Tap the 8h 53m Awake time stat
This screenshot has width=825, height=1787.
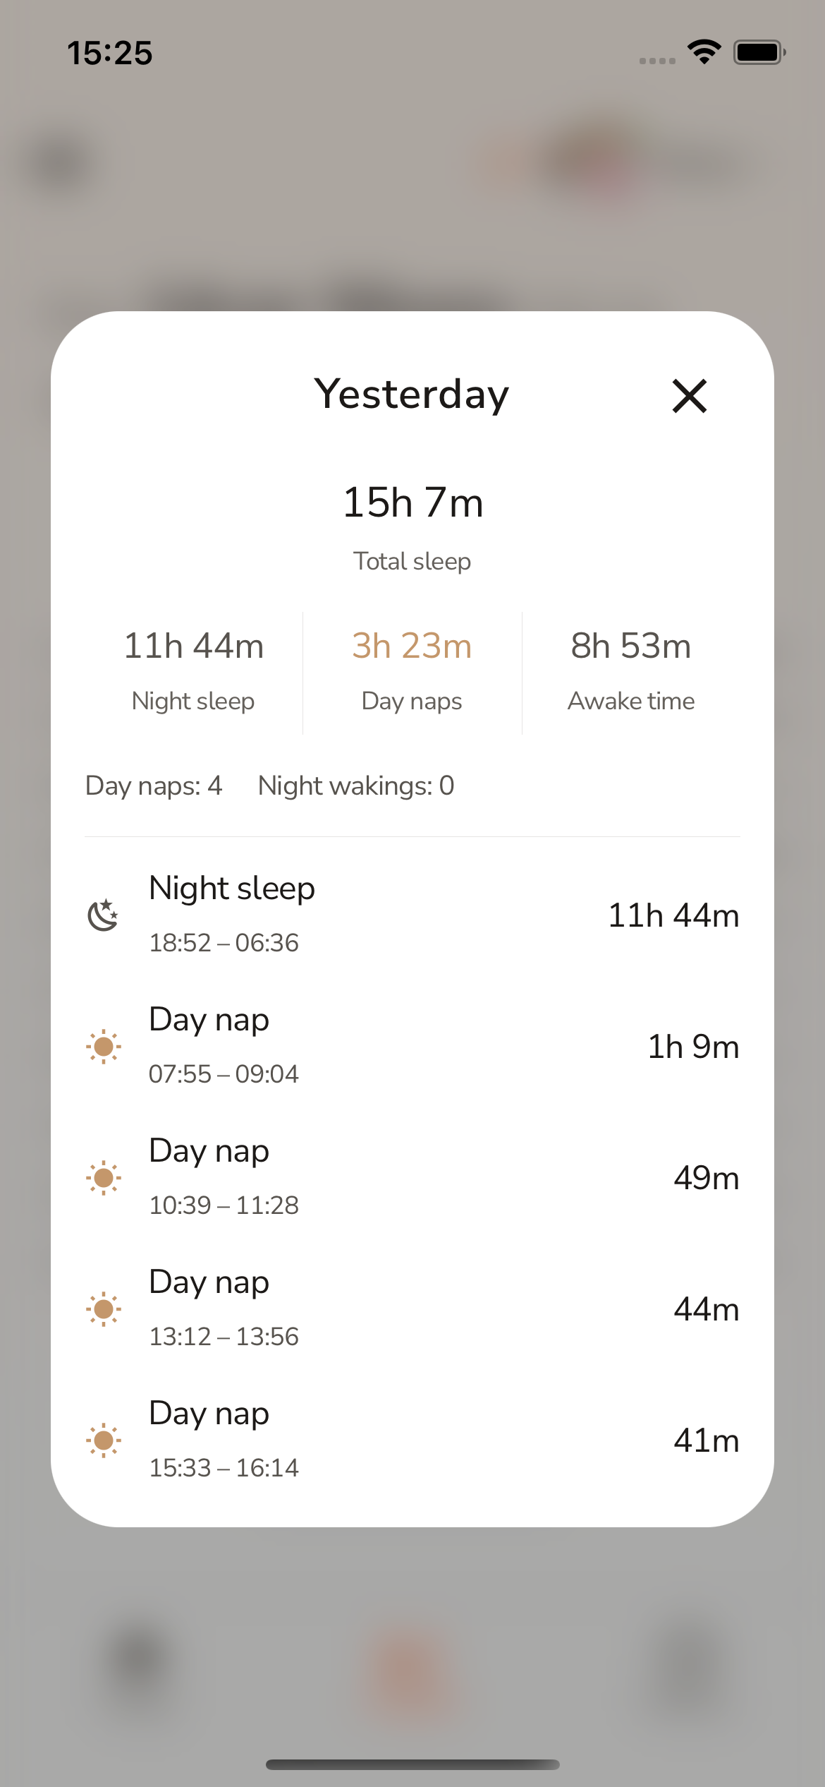(630, 646)
